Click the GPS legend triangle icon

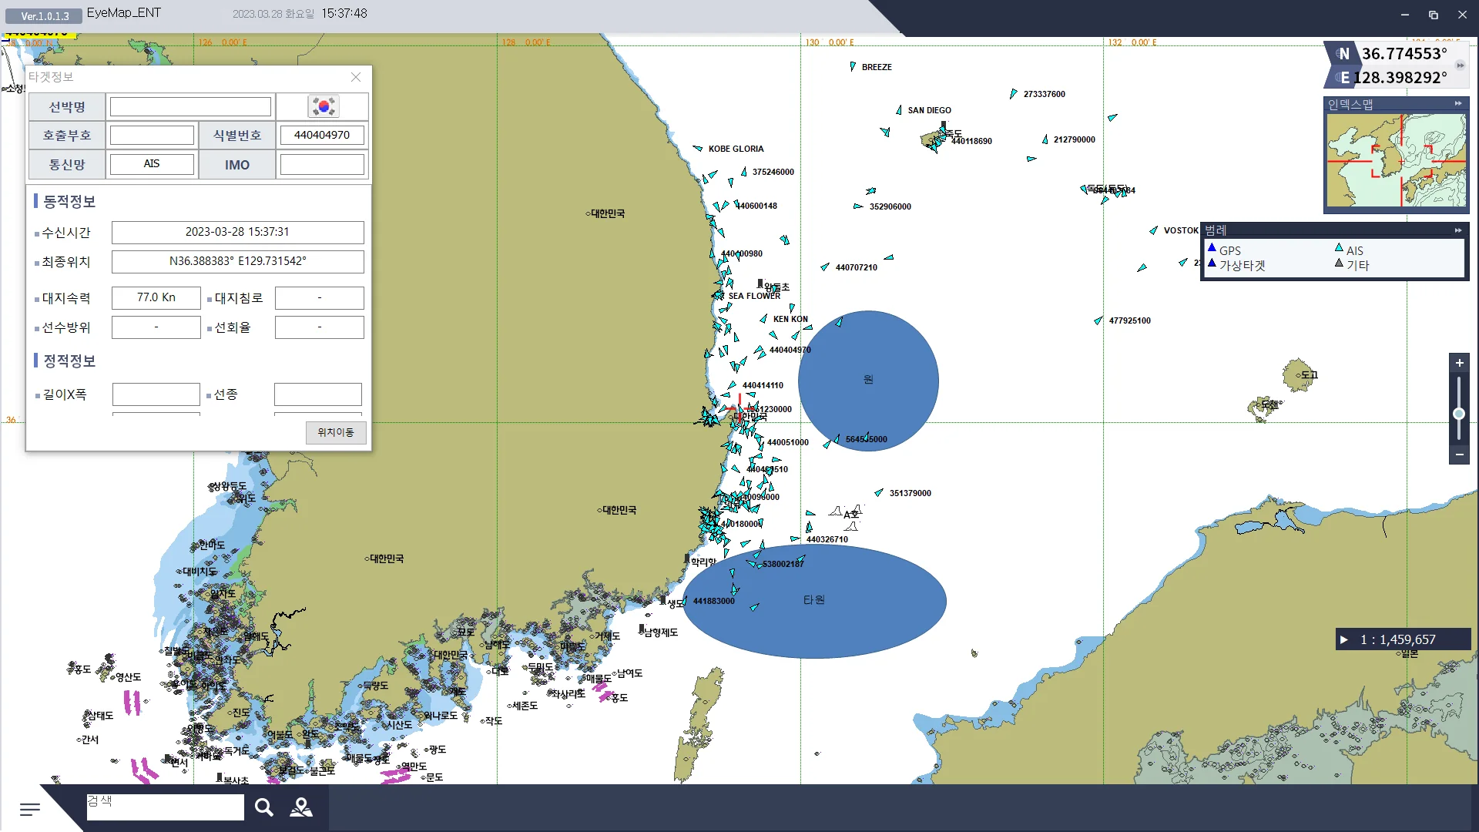[1212, 249]
